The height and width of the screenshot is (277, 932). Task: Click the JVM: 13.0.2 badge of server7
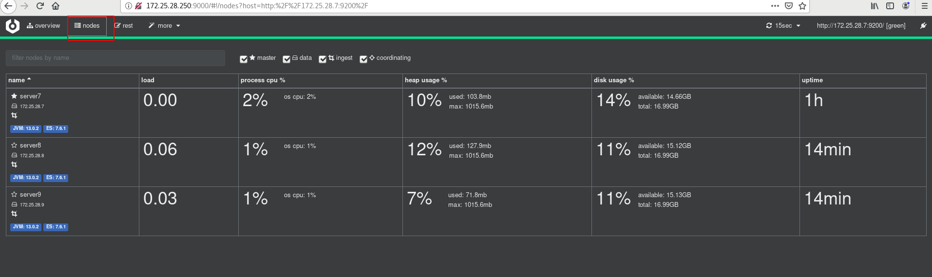[26, 129]
